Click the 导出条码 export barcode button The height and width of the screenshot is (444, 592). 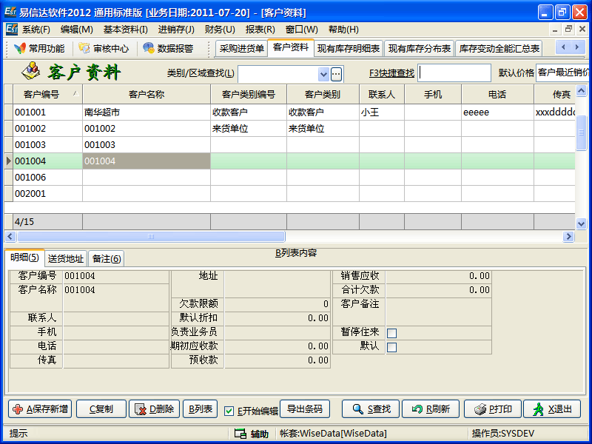(304, 409)
